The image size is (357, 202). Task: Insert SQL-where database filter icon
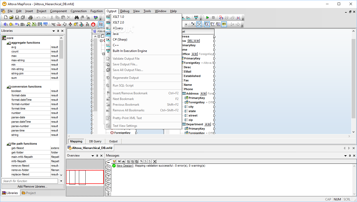point(76,24)
